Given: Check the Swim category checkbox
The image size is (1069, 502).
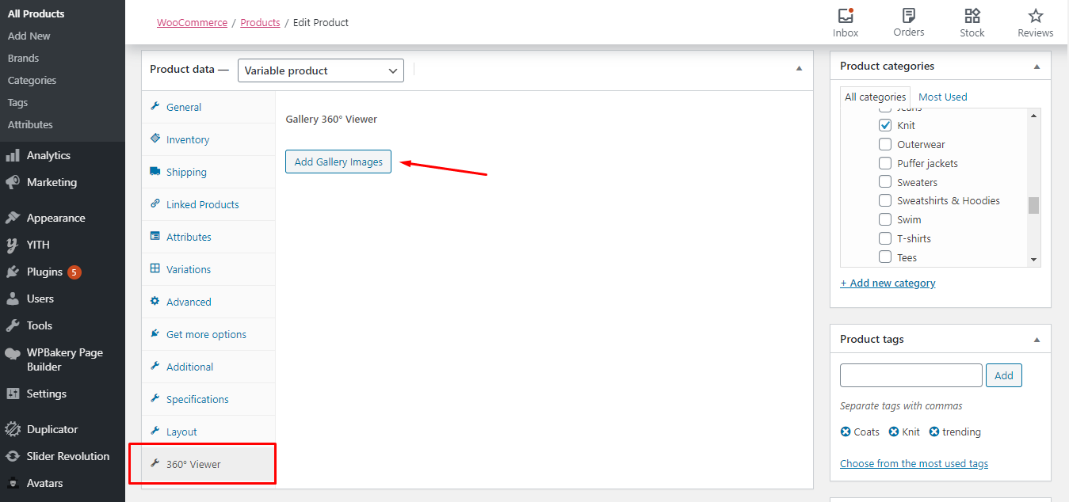Looking at the screenshot, I should pyautogui.click(x=885, y=219).
